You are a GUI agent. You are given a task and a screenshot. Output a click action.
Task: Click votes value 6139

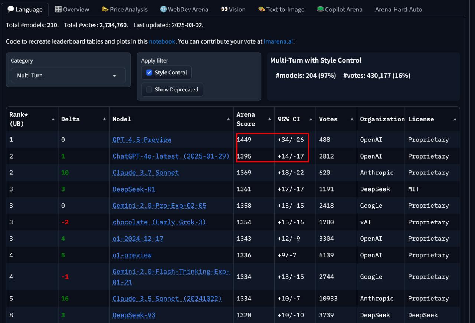tap(327, 255)
